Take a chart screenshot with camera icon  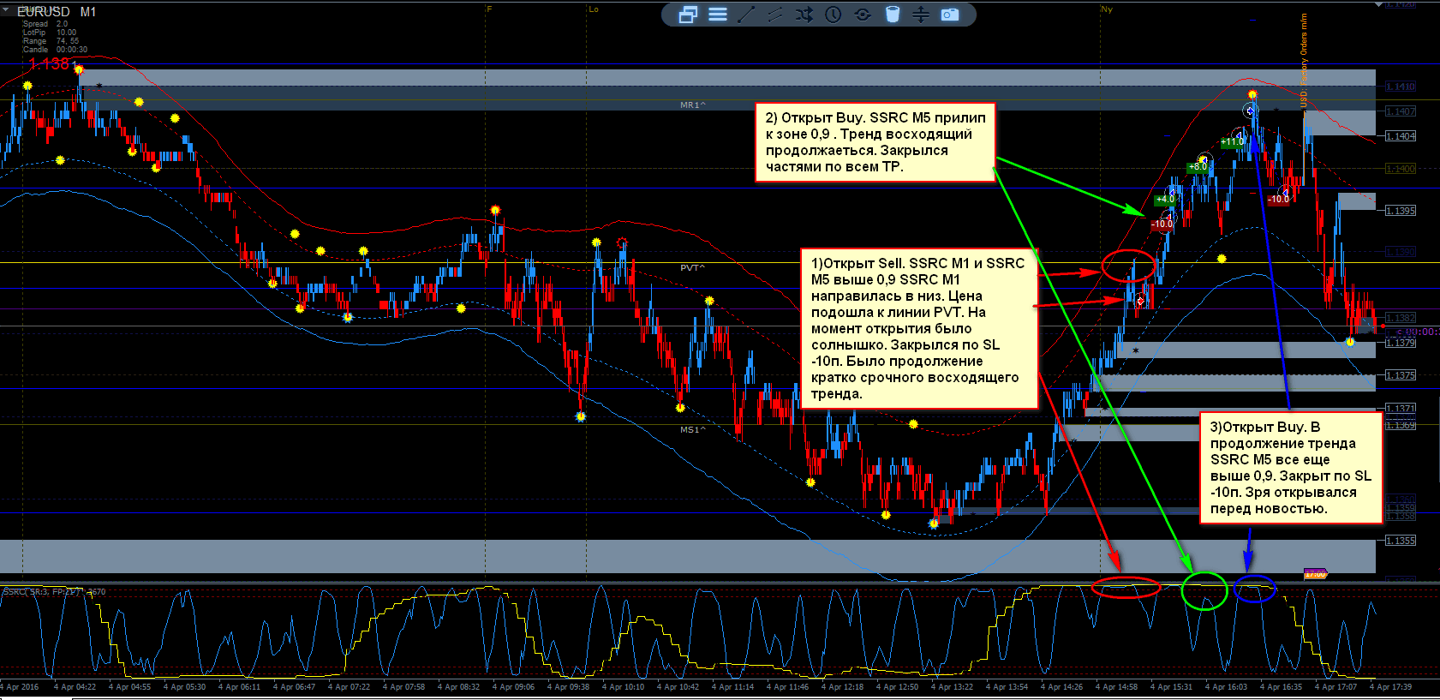coord(950,15)
